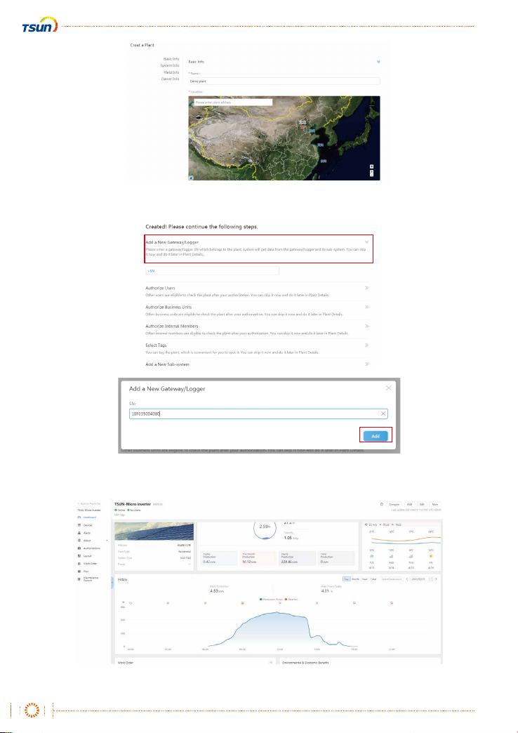Open Owner Info section in Create a Plant sidebar

coord(170,79)
